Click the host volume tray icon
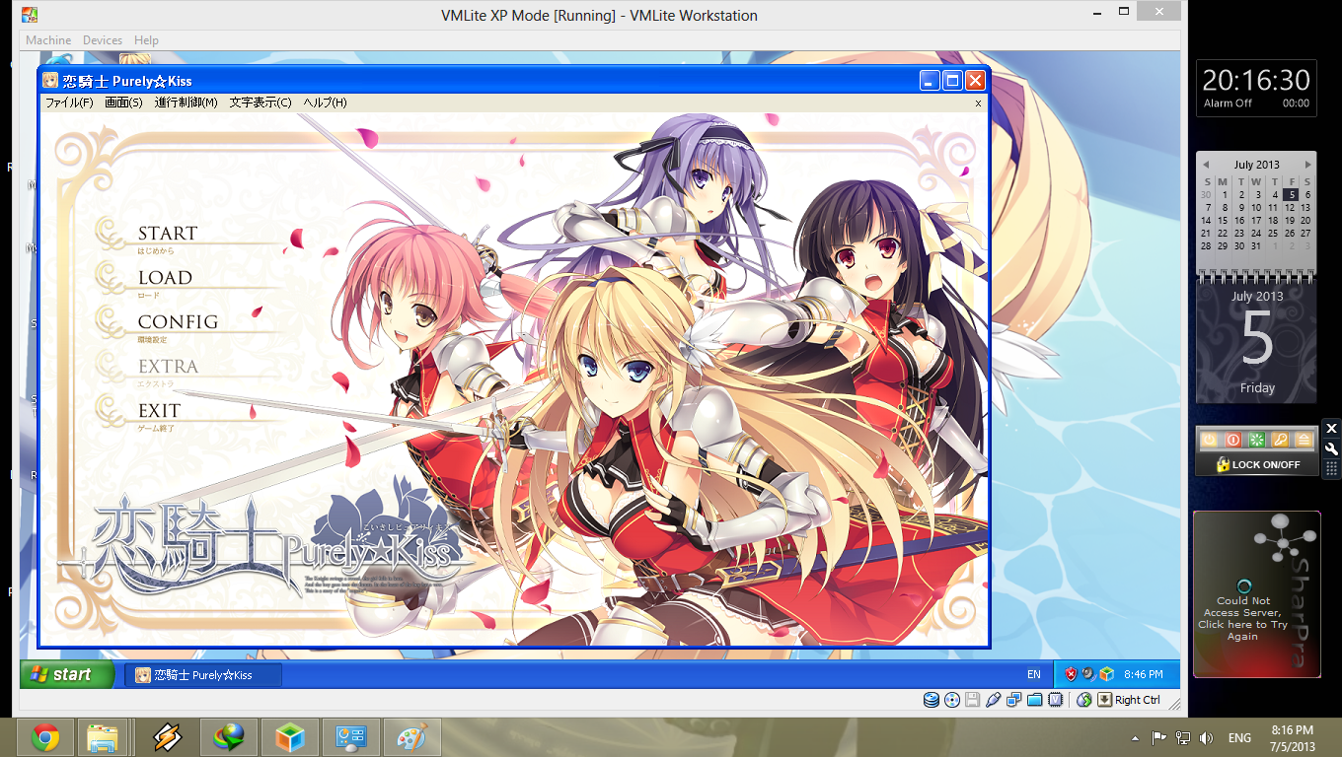This screenshot has height=757, width=1342. (x=1206, y=737)
